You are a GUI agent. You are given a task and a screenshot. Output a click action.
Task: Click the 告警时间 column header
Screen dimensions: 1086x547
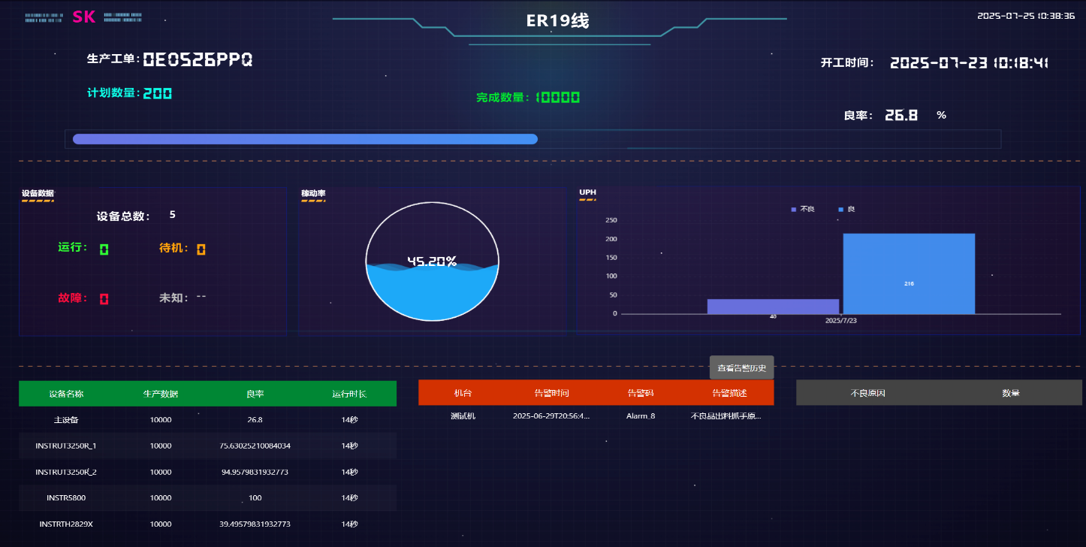click(551, 393)
